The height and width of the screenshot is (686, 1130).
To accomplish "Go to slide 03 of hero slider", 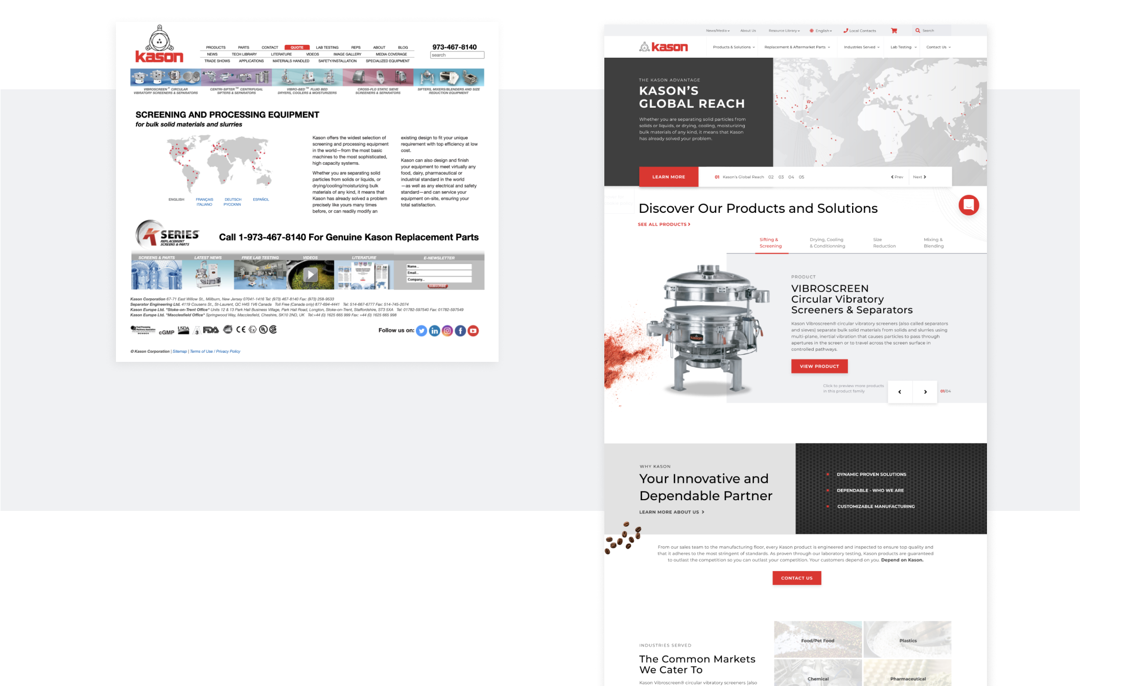I will tap(781, 177).
